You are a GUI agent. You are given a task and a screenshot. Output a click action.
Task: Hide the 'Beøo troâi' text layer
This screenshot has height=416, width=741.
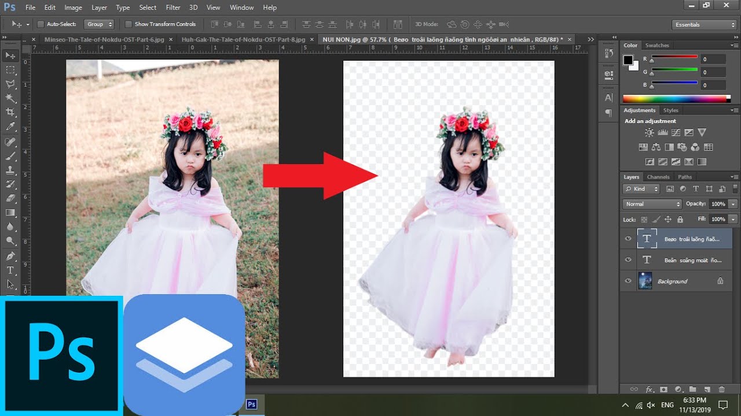[628, 239]
